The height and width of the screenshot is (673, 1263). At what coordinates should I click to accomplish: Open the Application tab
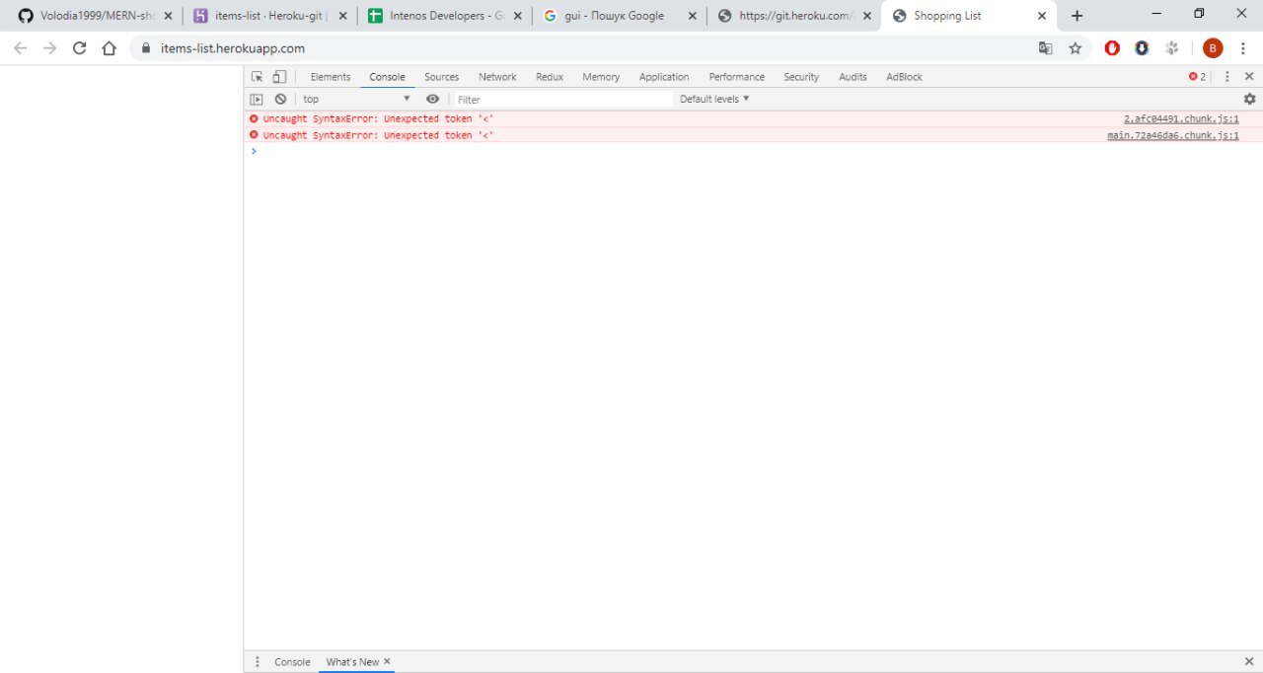(664, 77)
